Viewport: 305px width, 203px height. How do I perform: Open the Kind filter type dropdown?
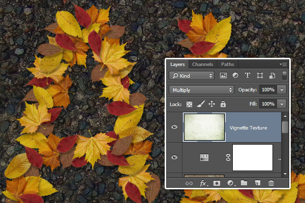192,76
